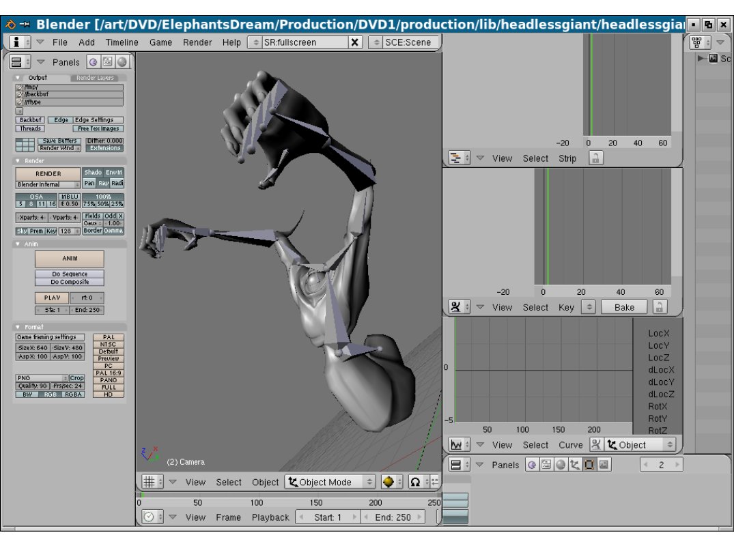This screenshot has width=734, height=546.
Task: Switch to the Render Layers tab
Action: 95,78
